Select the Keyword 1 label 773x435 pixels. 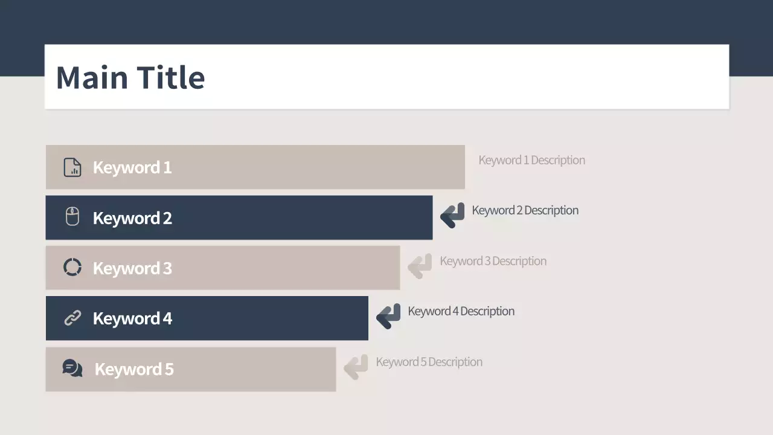pyautogui.click(x=132, y=167)
